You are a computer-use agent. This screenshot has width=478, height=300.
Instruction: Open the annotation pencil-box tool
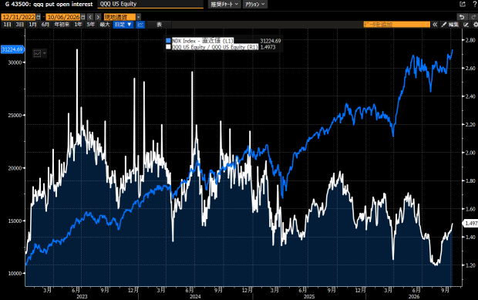[466, 25]
